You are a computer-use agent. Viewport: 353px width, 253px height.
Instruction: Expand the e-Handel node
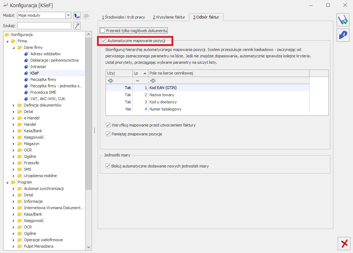(x=14, y=118)
